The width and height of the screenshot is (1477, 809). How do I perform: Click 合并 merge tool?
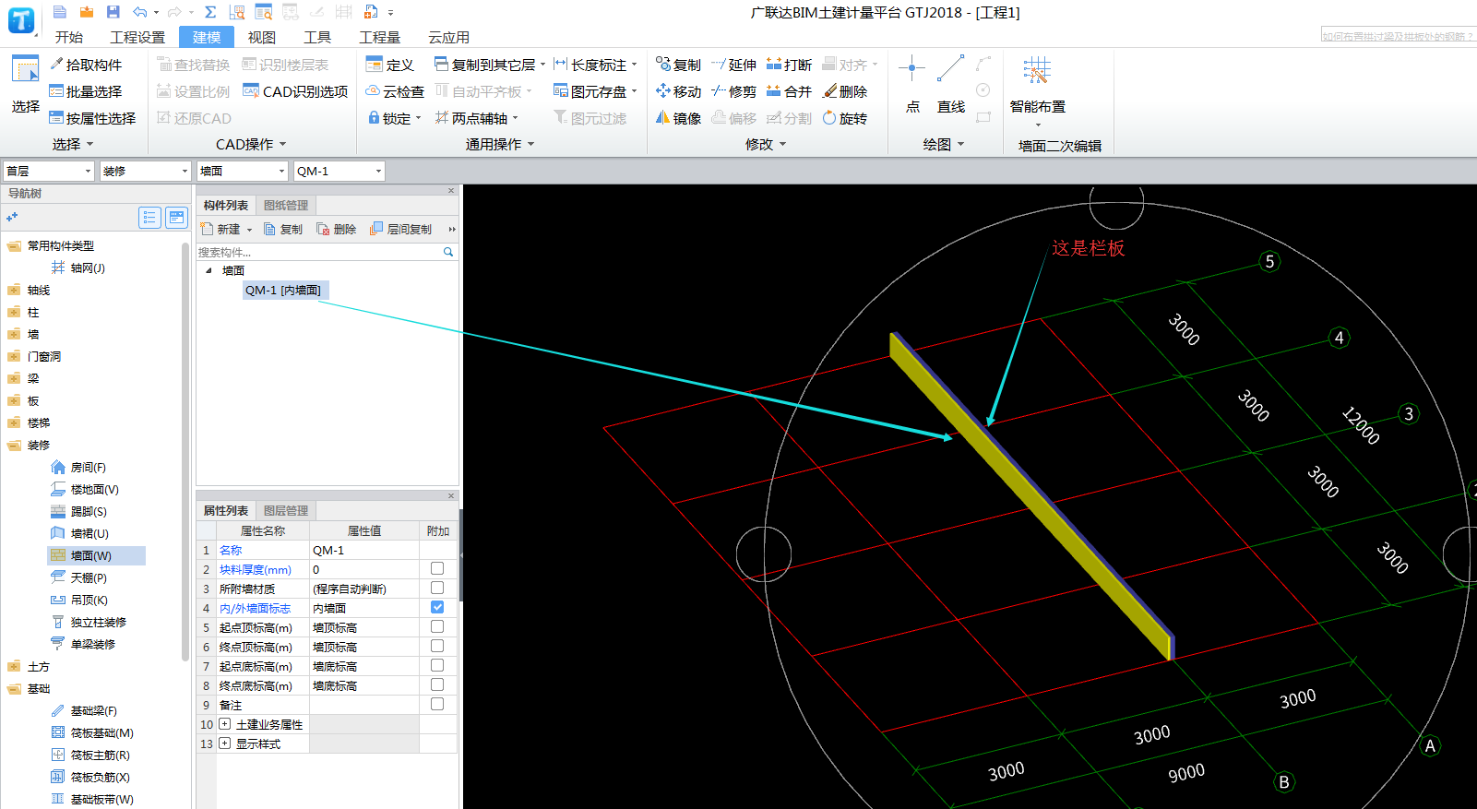[x=789, y=91]
